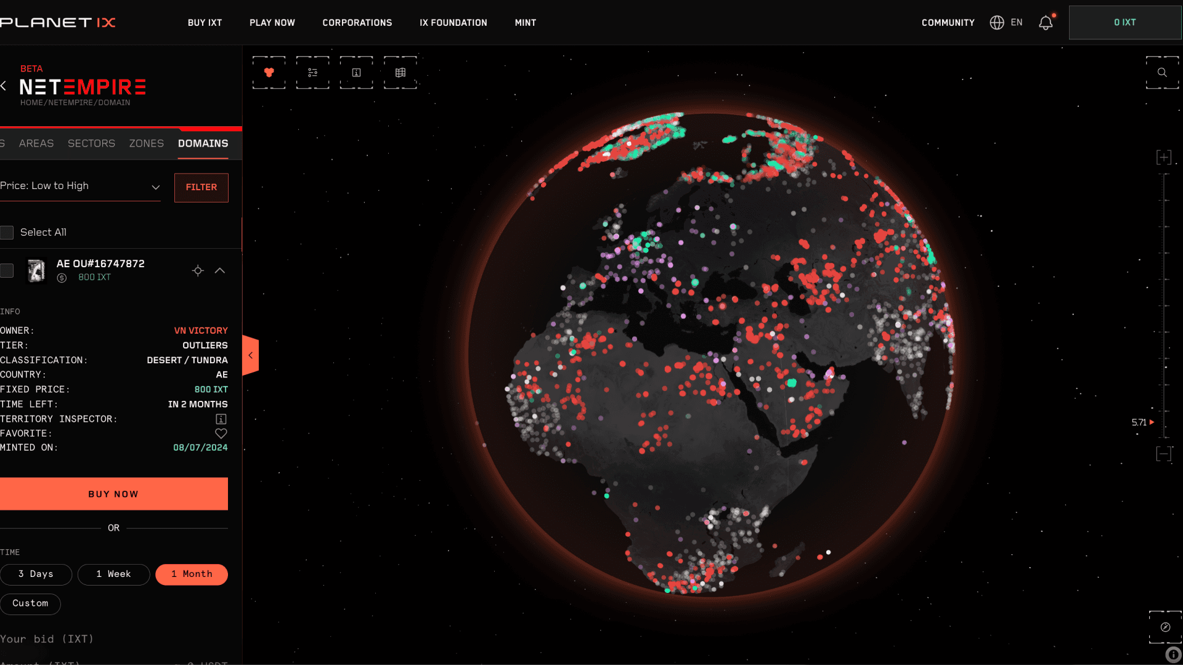The image size is (1183, 665).
Task: Click the map info toolbar icon
Action: (x=356, y=73)
